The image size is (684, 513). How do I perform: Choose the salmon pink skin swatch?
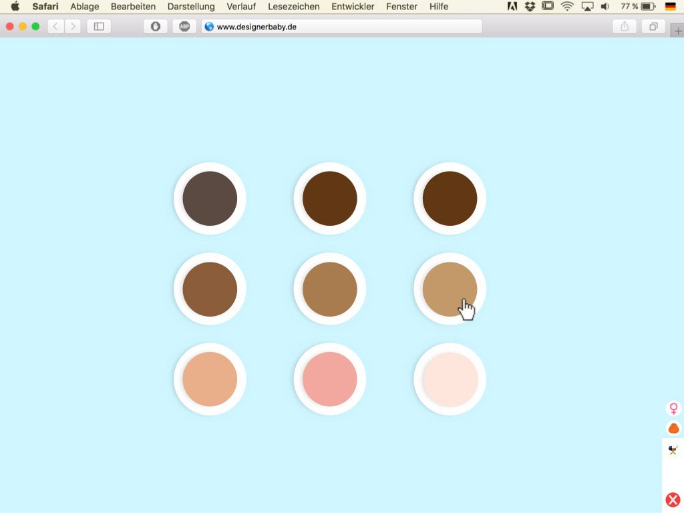330,379
